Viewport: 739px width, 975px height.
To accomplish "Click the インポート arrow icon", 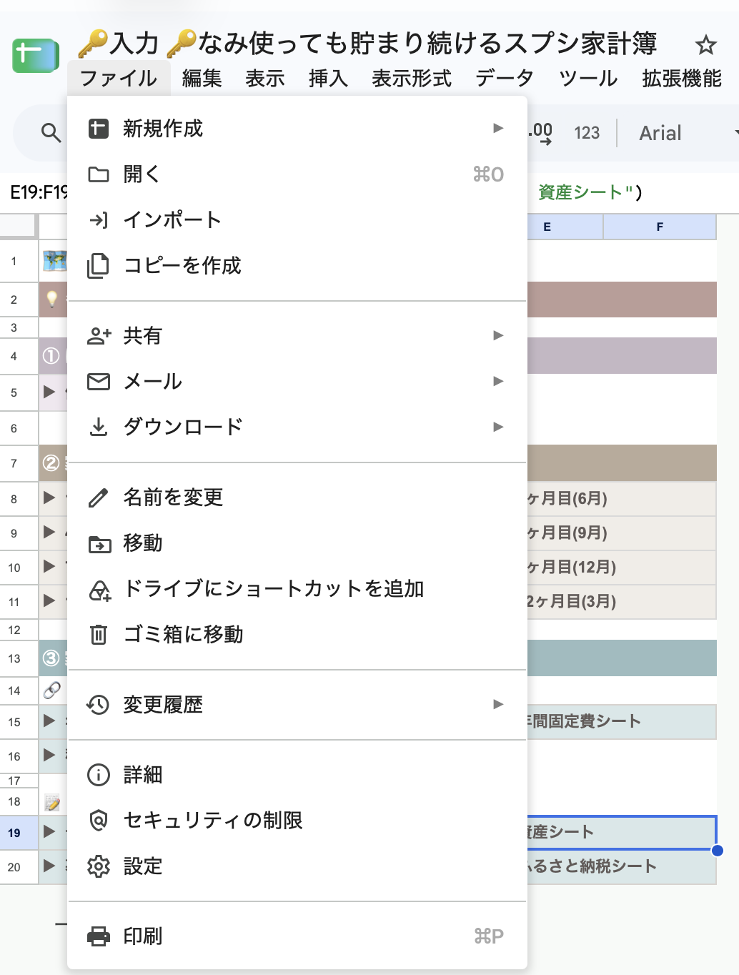I will tap(98, 220).
